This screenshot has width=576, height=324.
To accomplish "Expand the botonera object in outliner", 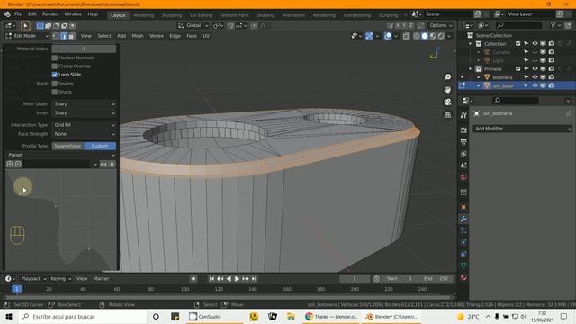I will point(478,77).
